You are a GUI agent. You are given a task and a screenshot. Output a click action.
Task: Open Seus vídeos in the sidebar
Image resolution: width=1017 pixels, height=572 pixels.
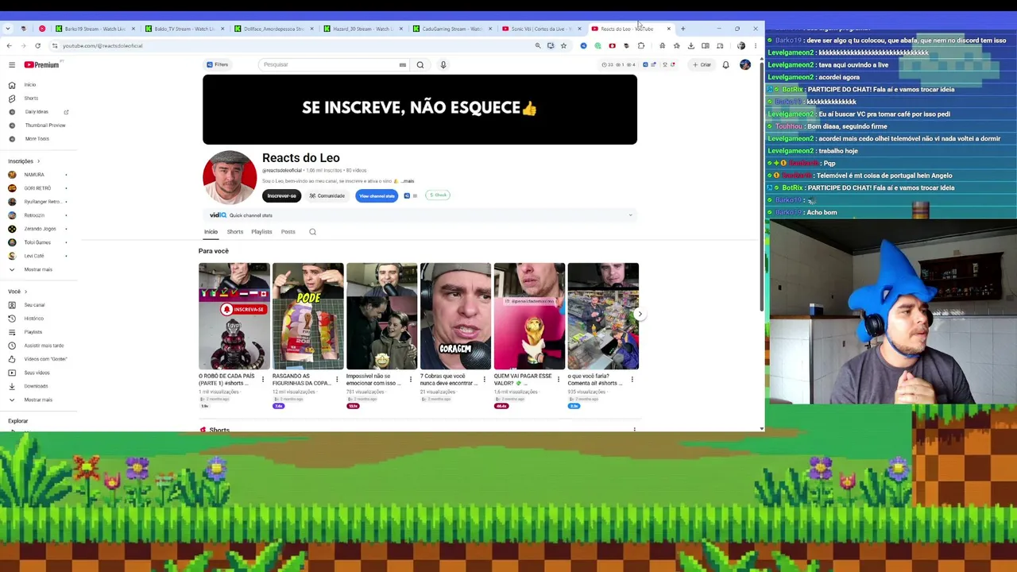(x=37, y=373)
